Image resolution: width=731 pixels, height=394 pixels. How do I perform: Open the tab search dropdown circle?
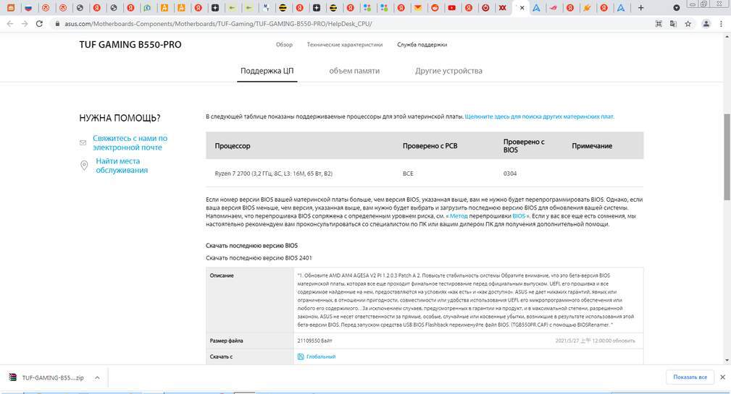pos(677,8)
